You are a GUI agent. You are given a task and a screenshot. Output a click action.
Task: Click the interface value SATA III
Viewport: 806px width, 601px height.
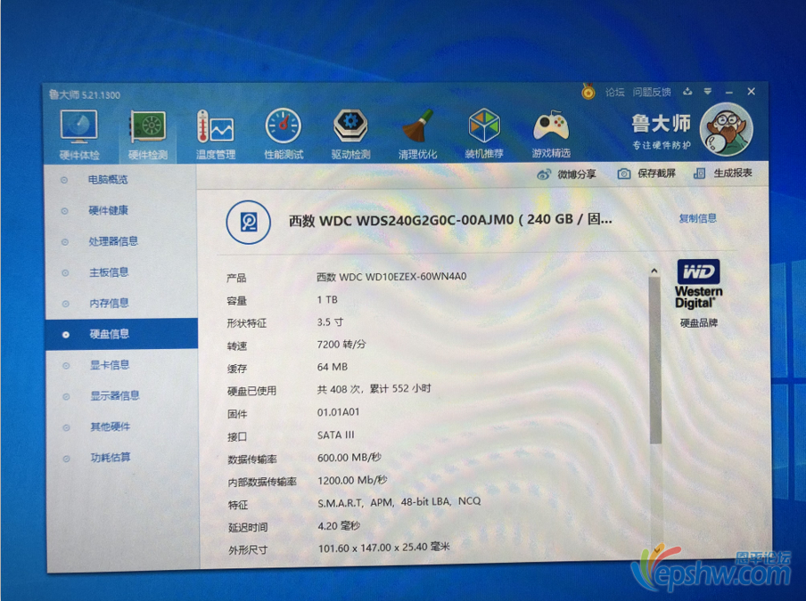[x=335, y=435]
